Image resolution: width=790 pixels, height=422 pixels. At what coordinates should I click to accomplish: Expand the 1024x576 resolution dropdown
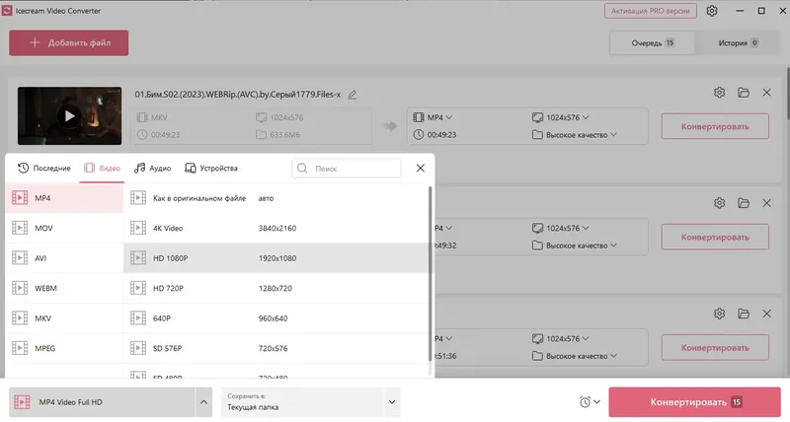(572, 117)
